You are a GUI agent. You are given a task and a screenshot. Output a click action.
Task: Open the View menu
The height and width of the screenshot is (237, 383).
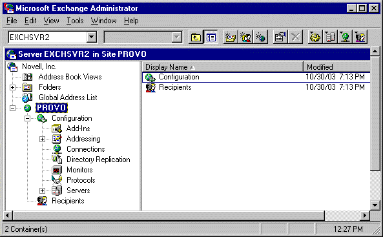point(51,21)
